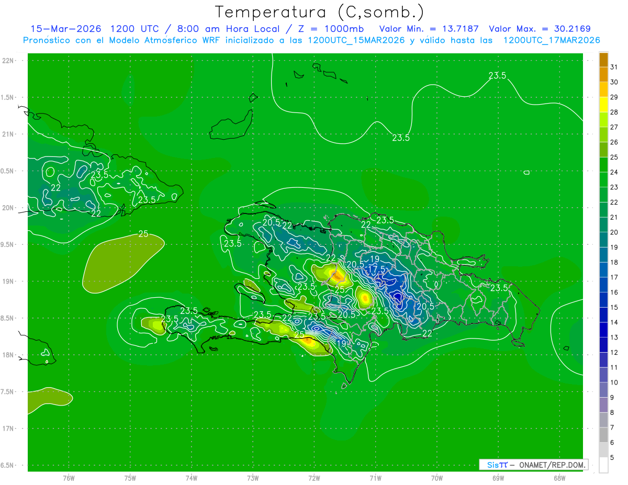
Task: Click the "18N" latitude label
Action: (x=8, y=355)
